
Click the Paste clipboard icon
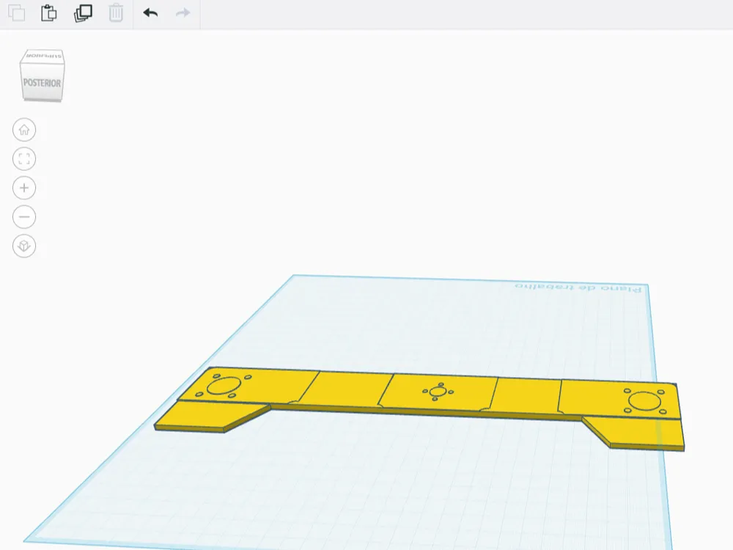(48, 13)
